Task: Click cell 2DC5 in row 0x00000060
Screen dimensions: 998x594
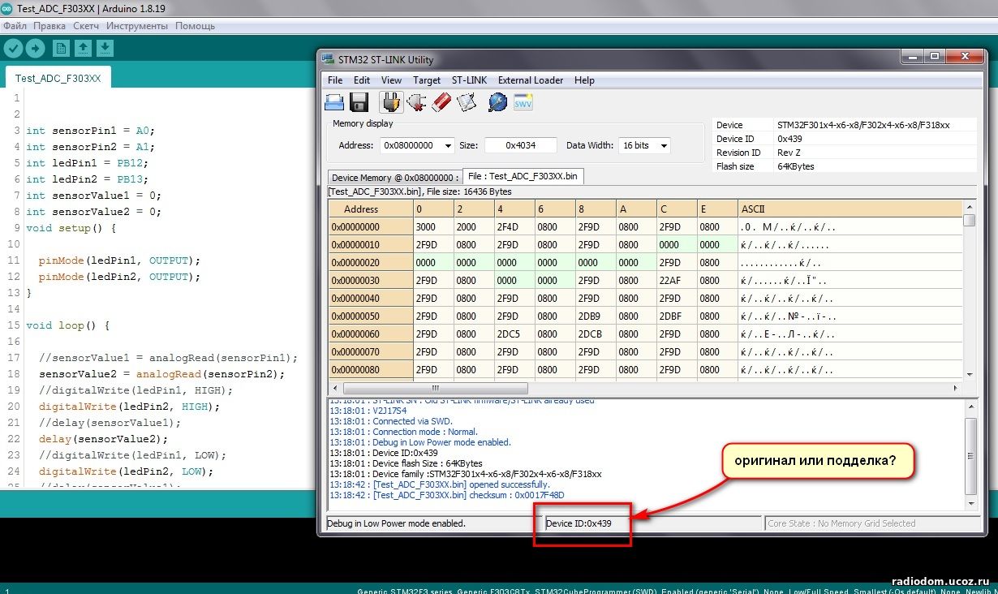Action: 514,334
